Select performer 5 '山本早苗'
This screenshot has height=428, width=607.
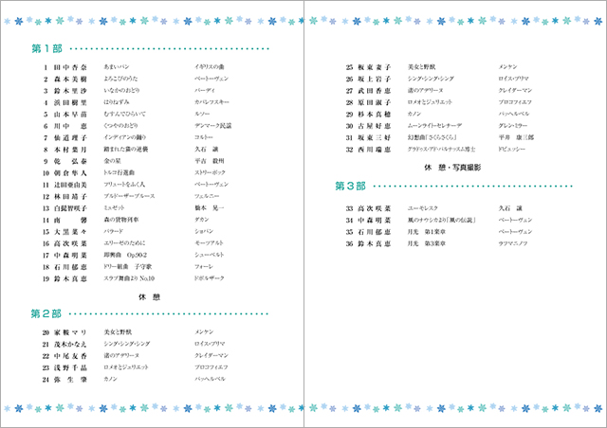click(x=70, y=115)
